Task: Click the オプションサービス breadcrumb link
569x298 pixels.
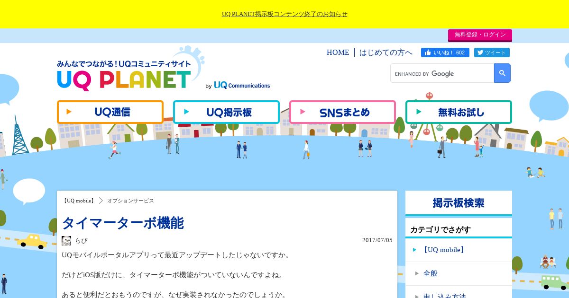Action: pyautogui.click(x=130, y=201)
